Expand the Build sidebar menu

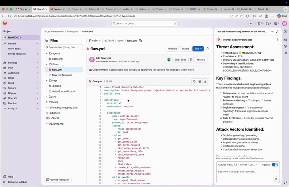click(21, 83)
